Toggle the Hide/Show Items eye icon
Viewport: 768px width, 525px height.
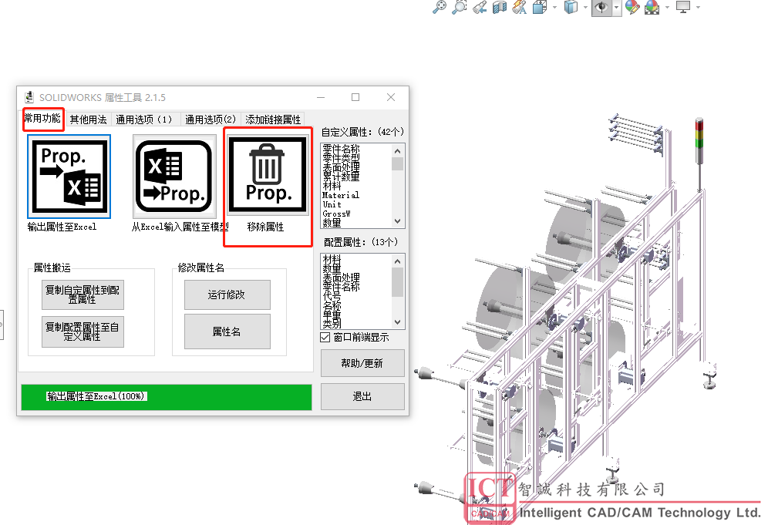pos(601,8)
